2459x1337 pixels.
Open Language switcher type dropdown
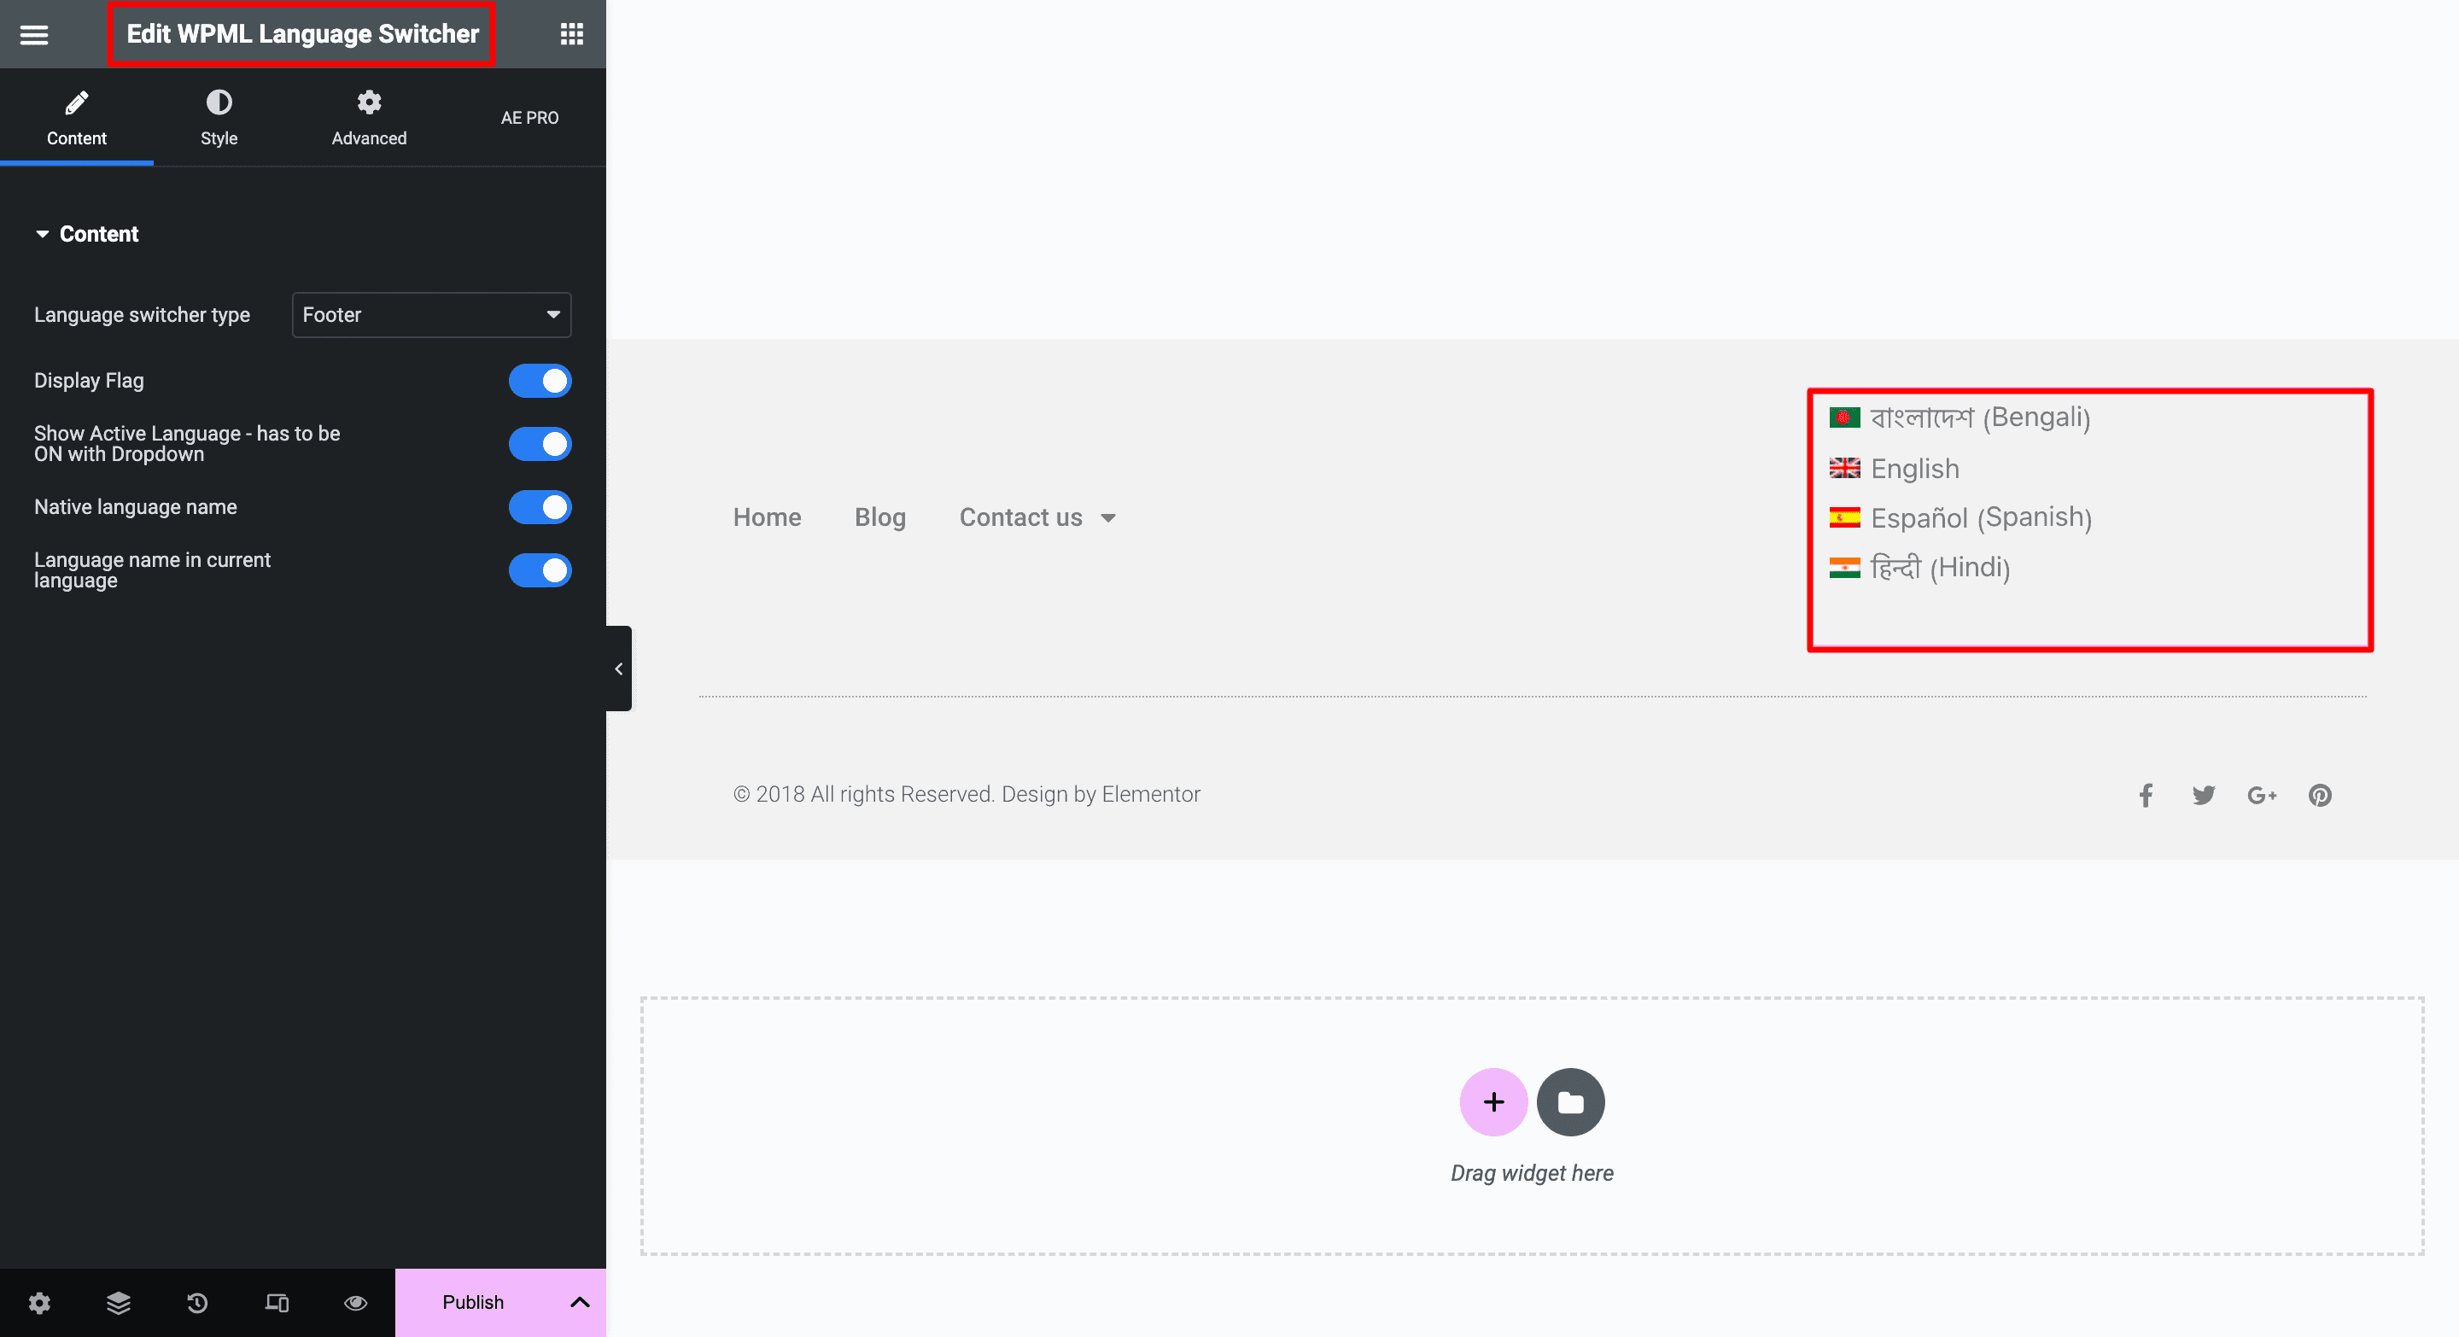tap(431, 315)
